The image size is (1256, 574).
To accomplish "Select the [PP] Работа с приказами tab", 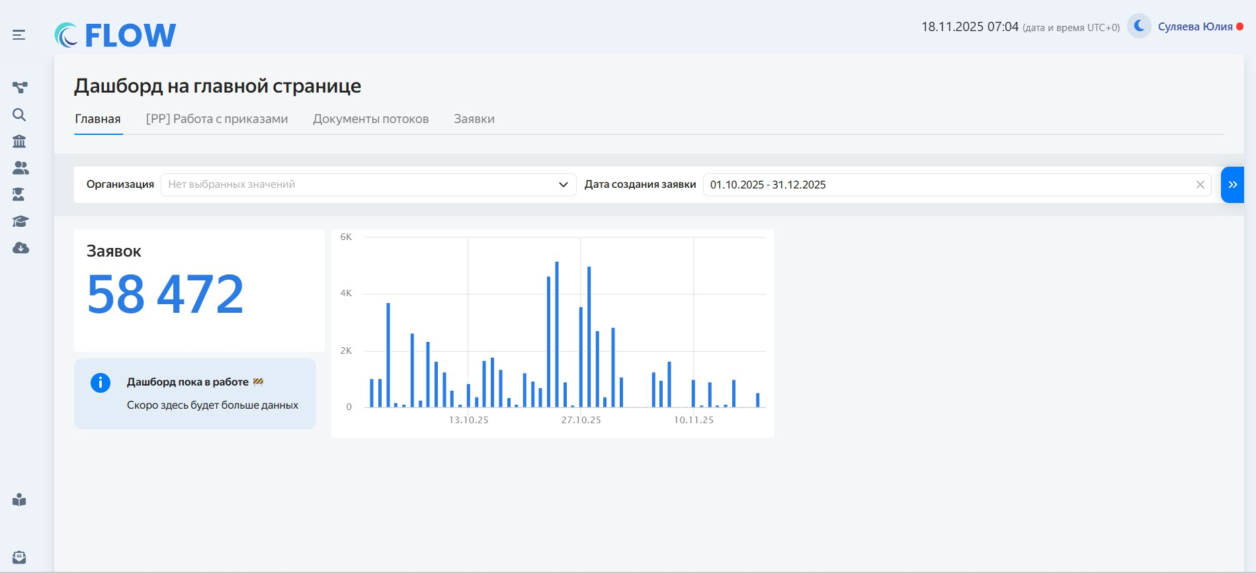I will coord(217,119).
